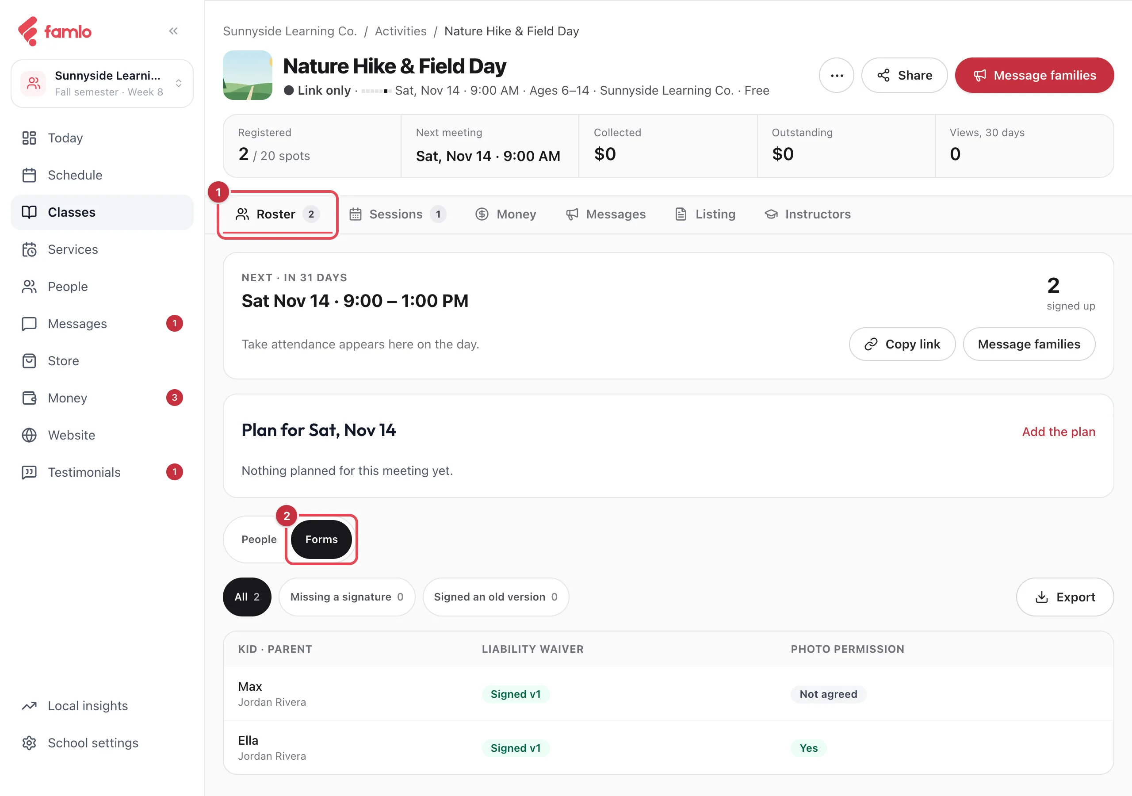This screenshot has width=1132, height=796.
Task: Click the Nature Hike activity thumbnail image
Action: (x=248, y=75)
